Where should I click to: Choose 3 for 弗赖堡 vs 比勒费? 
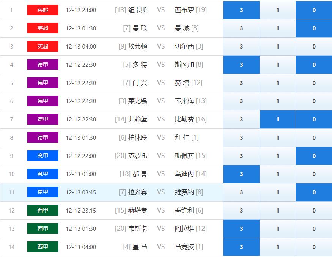[241, 119]
